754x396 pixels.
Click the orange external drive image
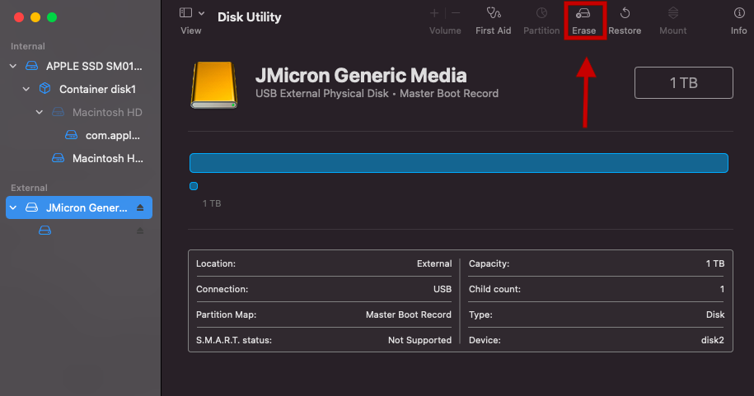coord(214,85)
